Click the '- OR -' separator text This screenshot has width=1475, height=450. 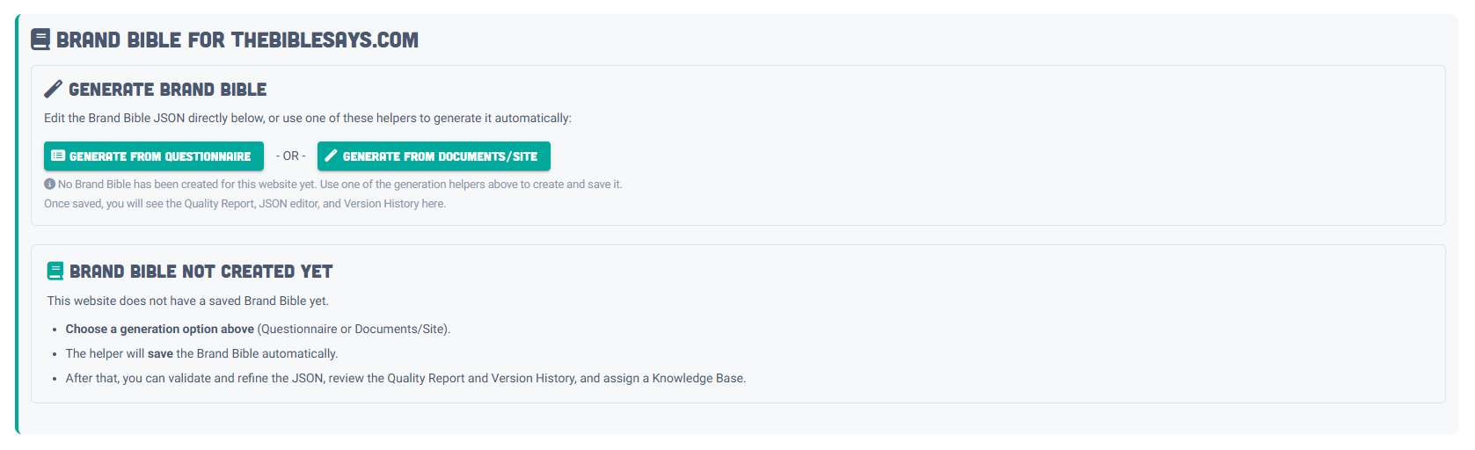[291, 156]
